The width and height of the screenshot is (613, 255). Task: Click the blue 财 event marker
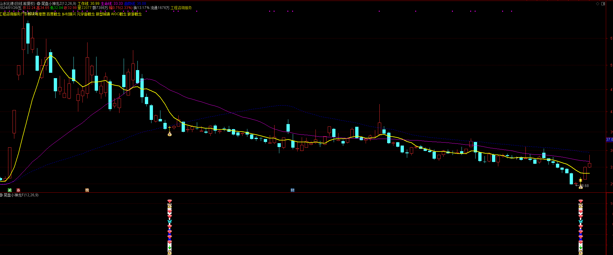coord(292,190)
